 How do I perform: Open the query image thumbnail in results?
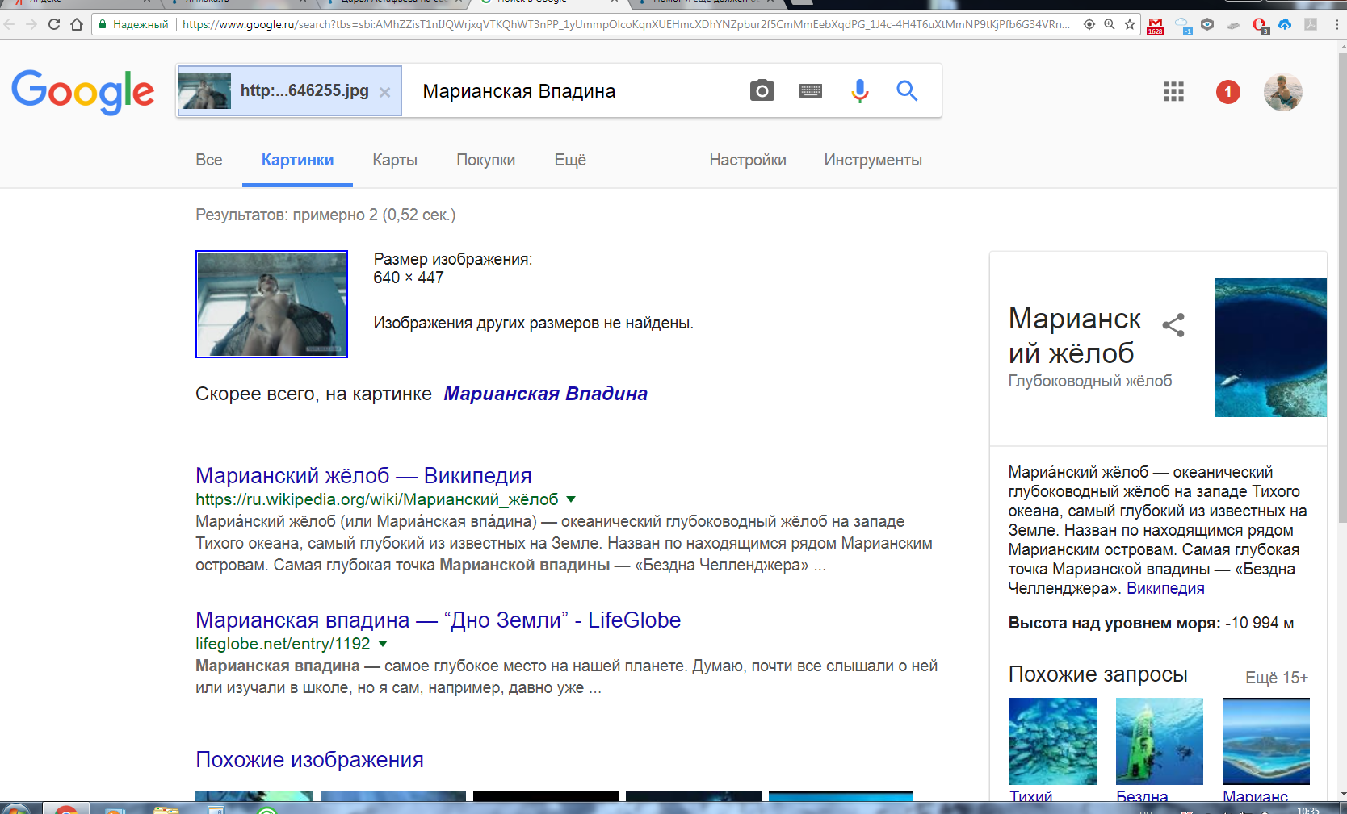point(271,304)
